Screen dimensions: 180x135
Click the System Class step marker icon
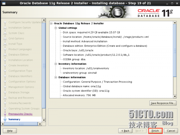5,33
